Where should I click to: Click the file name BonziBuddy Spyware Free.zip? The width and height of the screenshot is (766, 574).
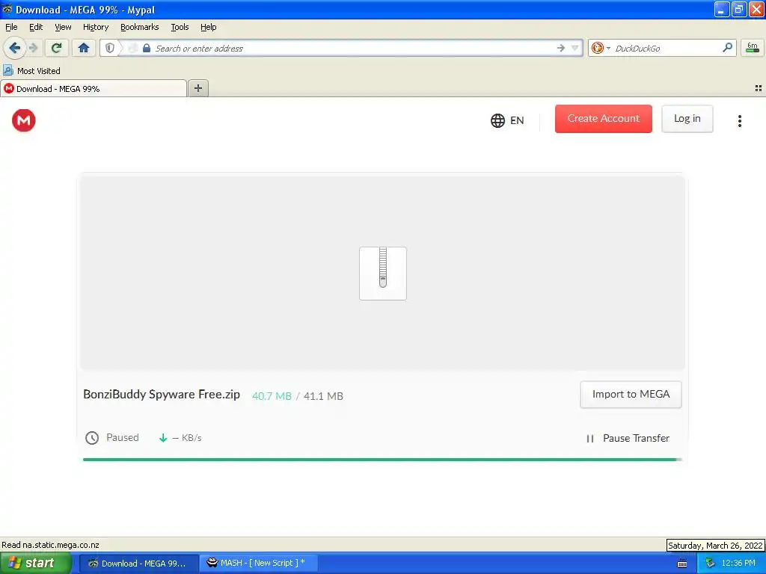[x=162, y=395]
